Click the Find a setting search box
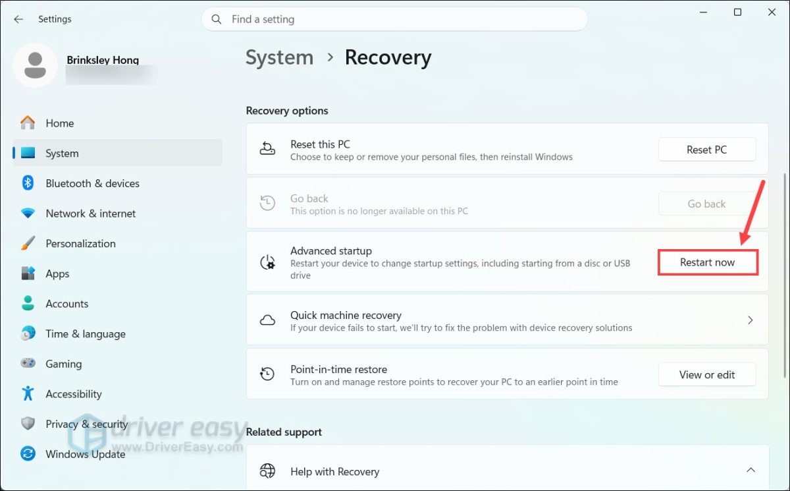The width and height of the screenshot is (790, 491). pyautogui.click(x=394, y=19)
